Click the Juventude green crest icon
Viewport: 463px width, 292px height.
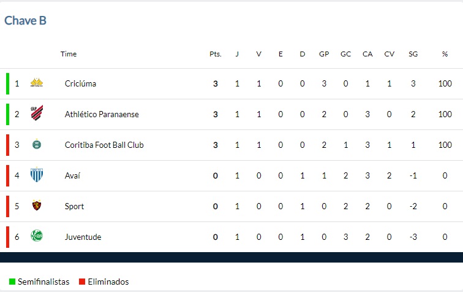[x=37, y=236]
